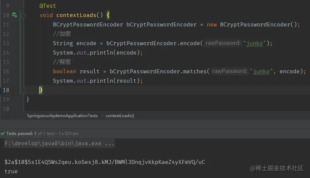Click the rawPassword hint on line 13
The height and width of the screenshot is (178, 310).
[223, 43]
